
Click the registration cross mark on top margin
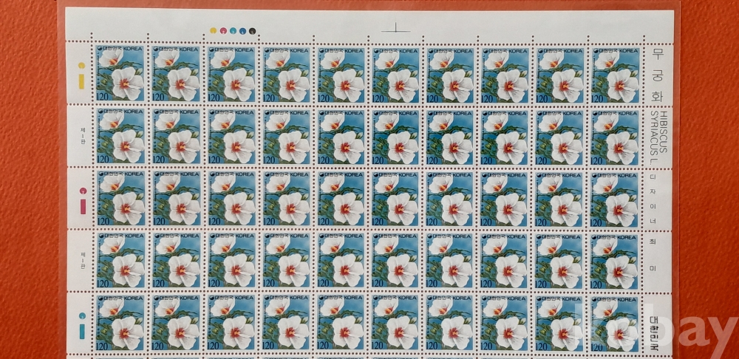pos(395,30)
